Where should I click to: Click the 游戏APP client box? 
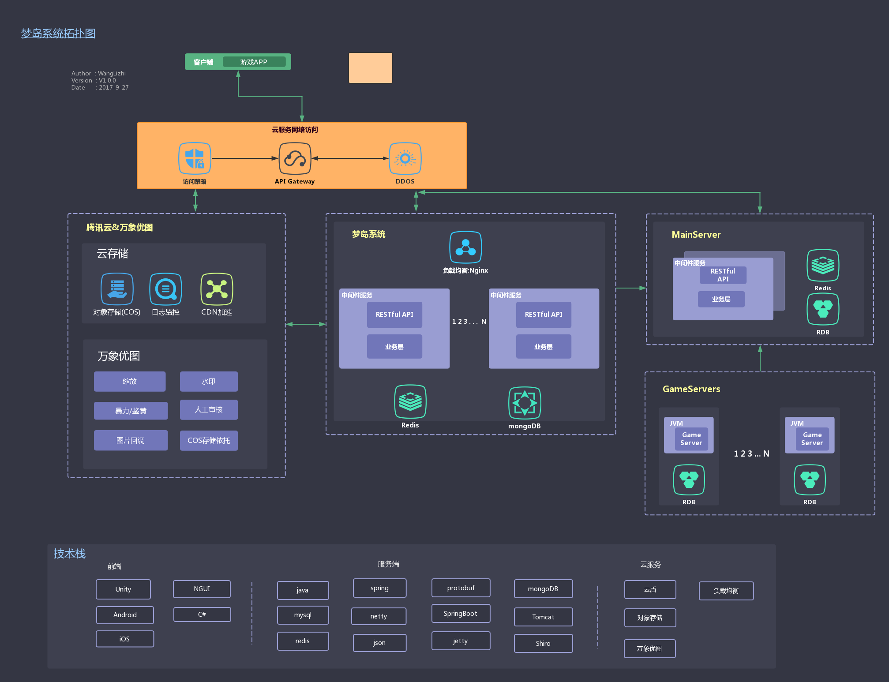tap(254, 62)
